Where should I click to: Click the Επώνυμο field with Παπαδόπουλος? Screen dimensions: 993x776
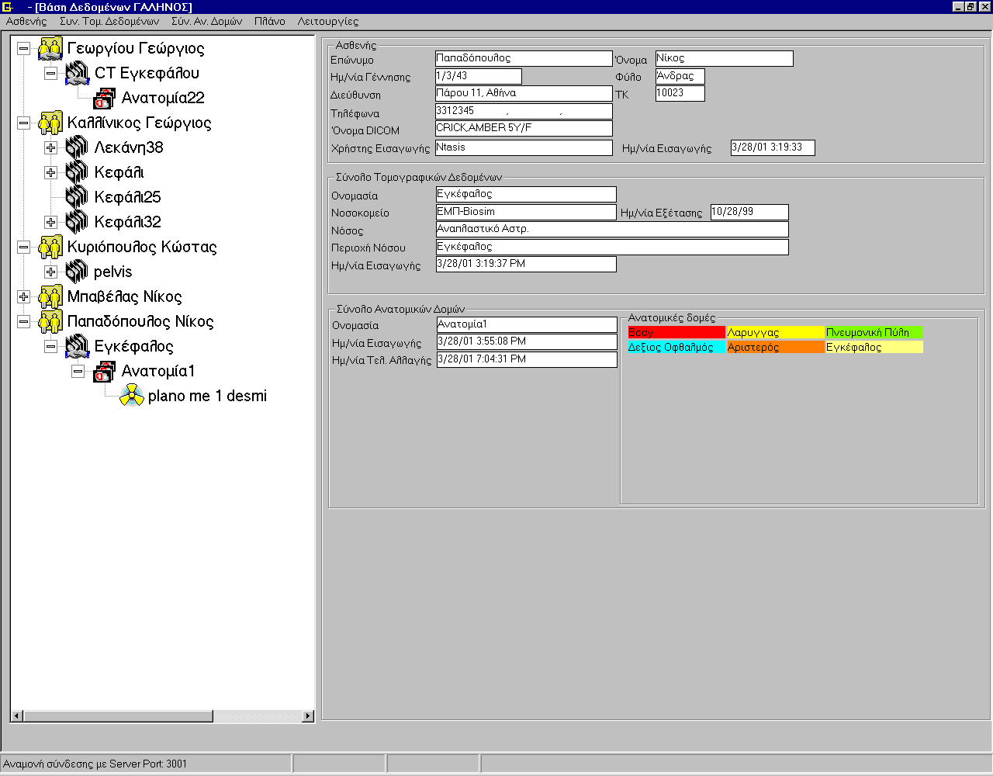coord(524,58)
